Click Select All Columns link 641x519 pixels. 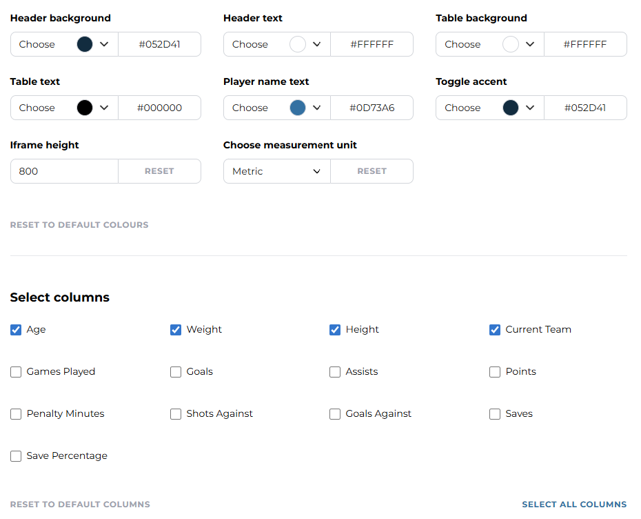[x=574, y=505]
